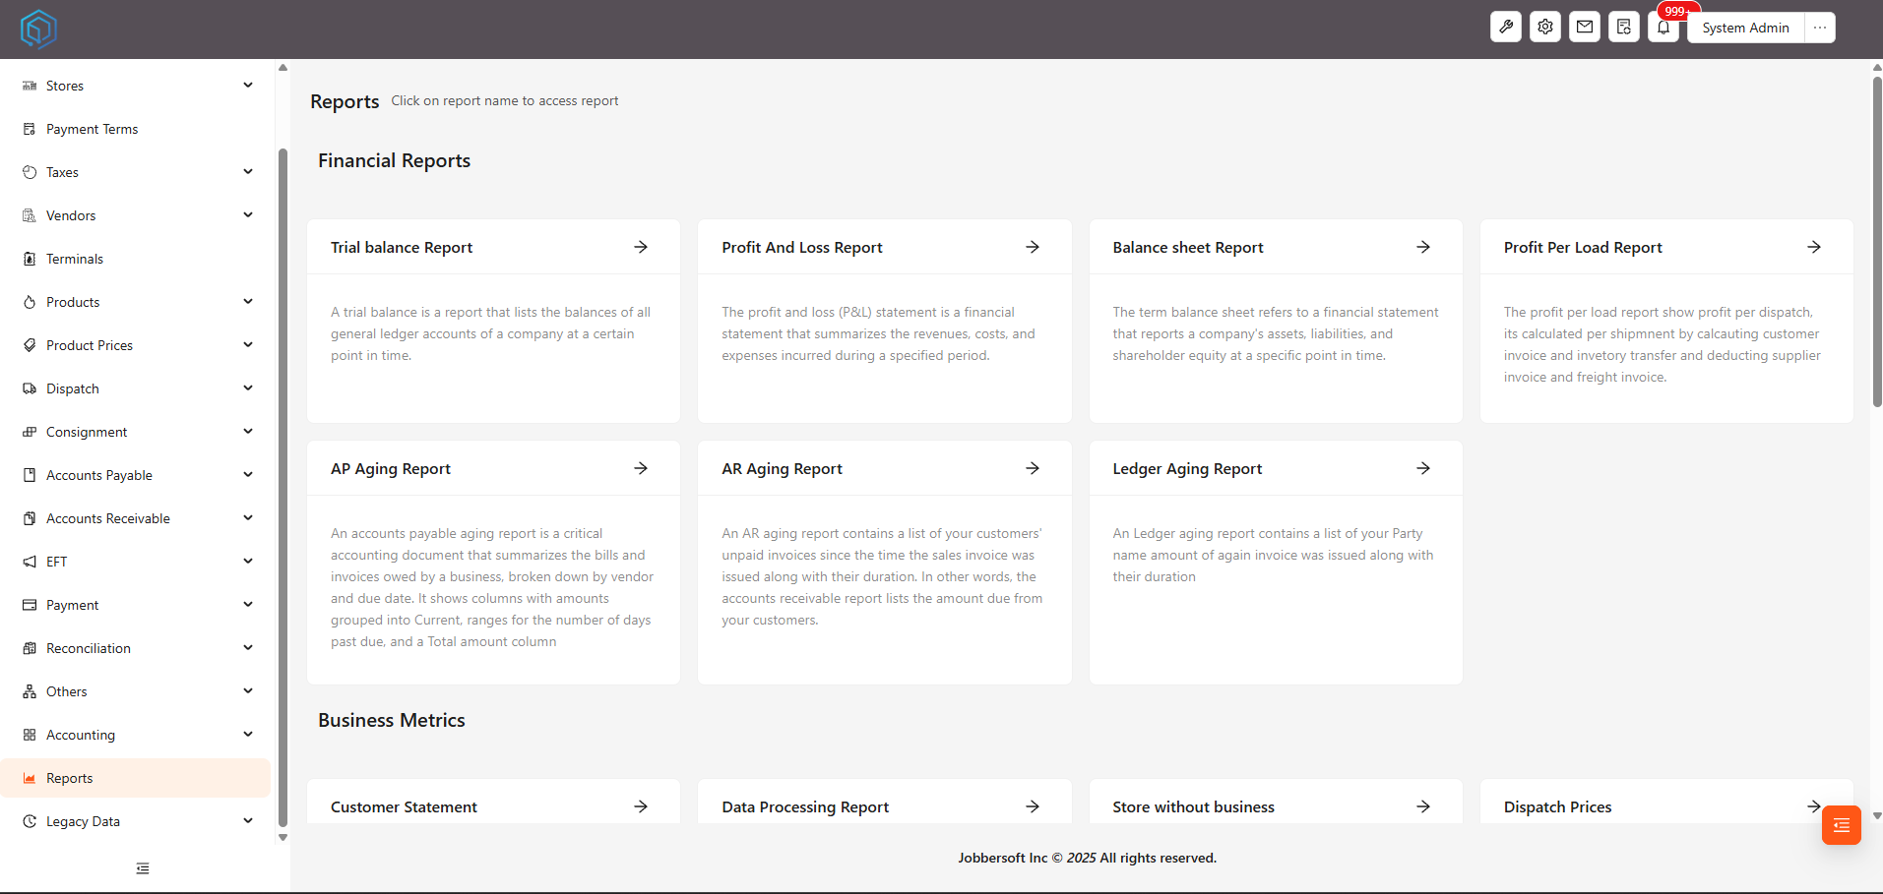Click the Reports chart icon in sidebar
The image size is (1883, 894).
30,778
